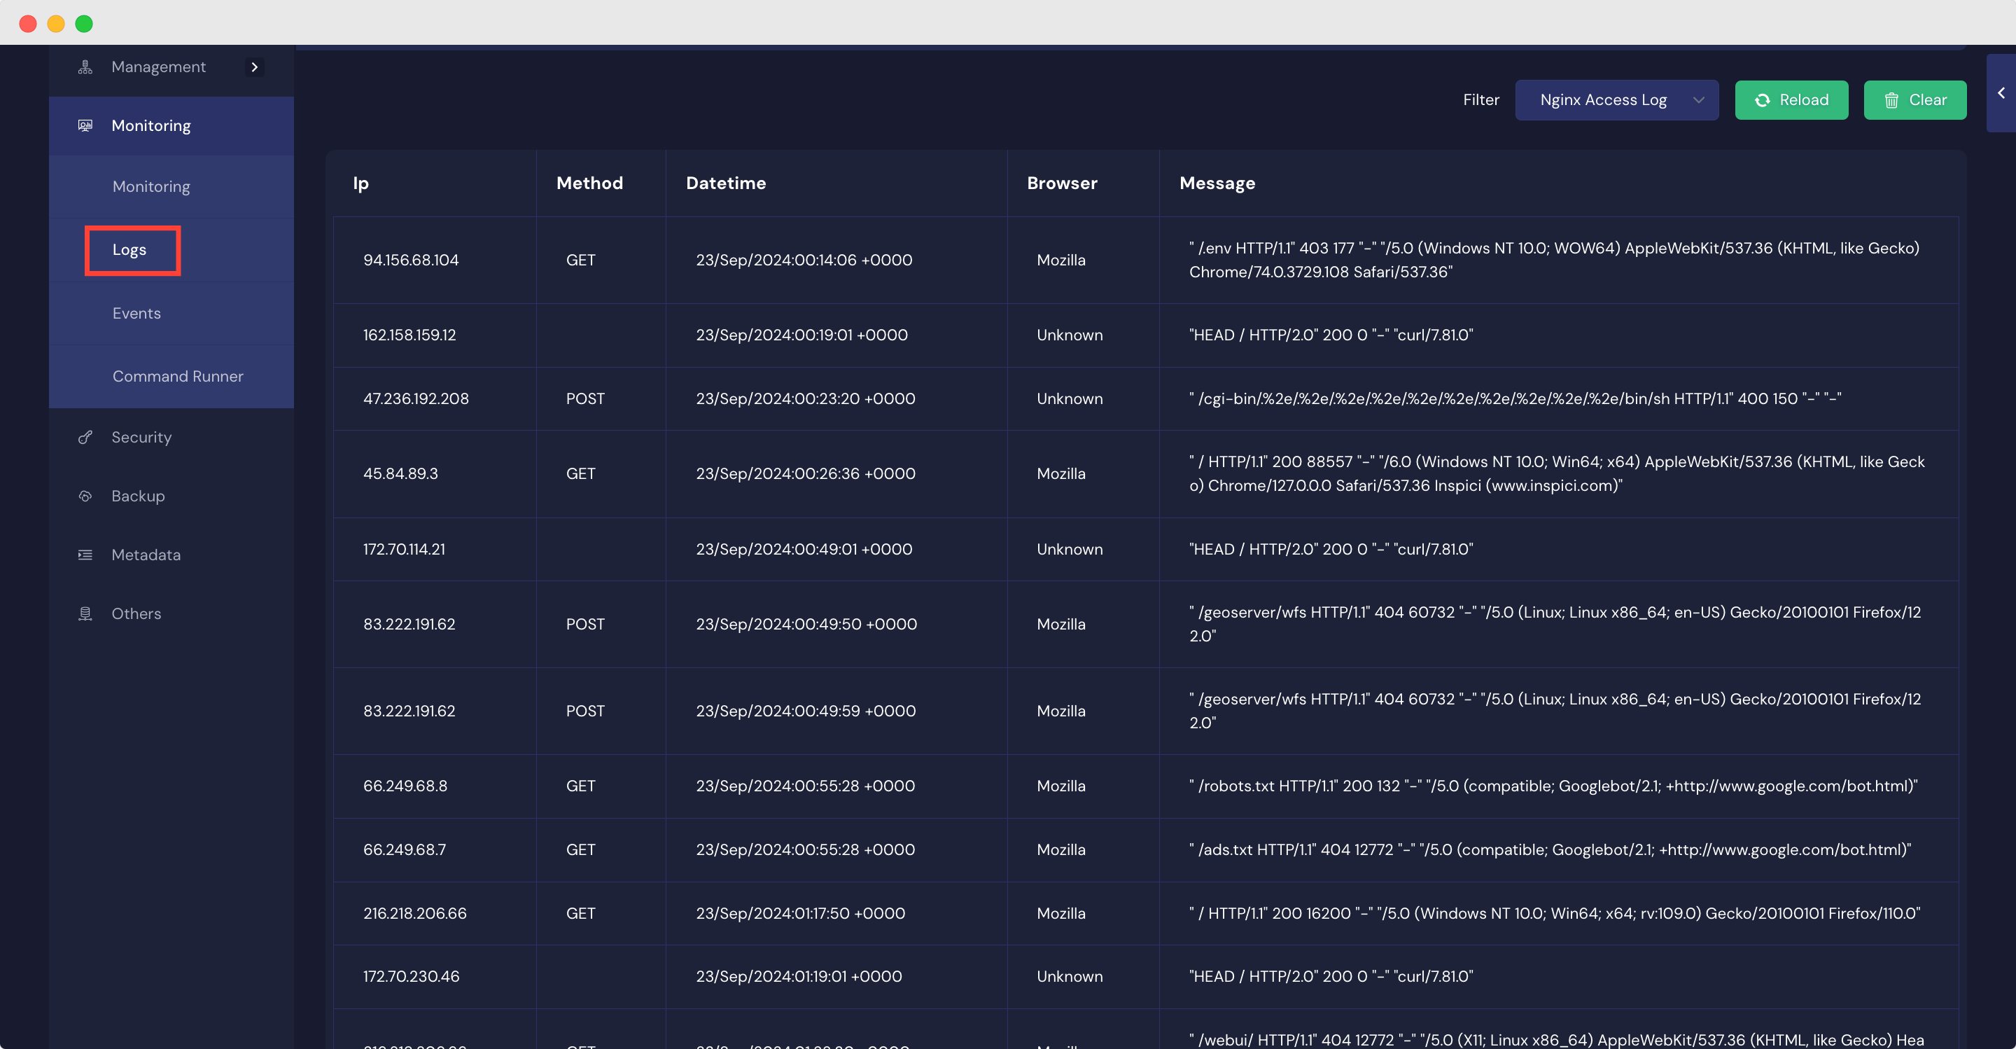Open the Logs page
2016x1049 pixels.
tap(130, 250)
